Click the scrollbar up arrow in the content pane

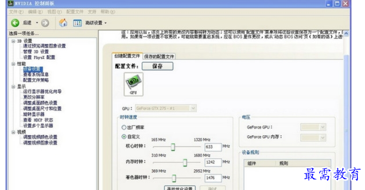[346, 34]
